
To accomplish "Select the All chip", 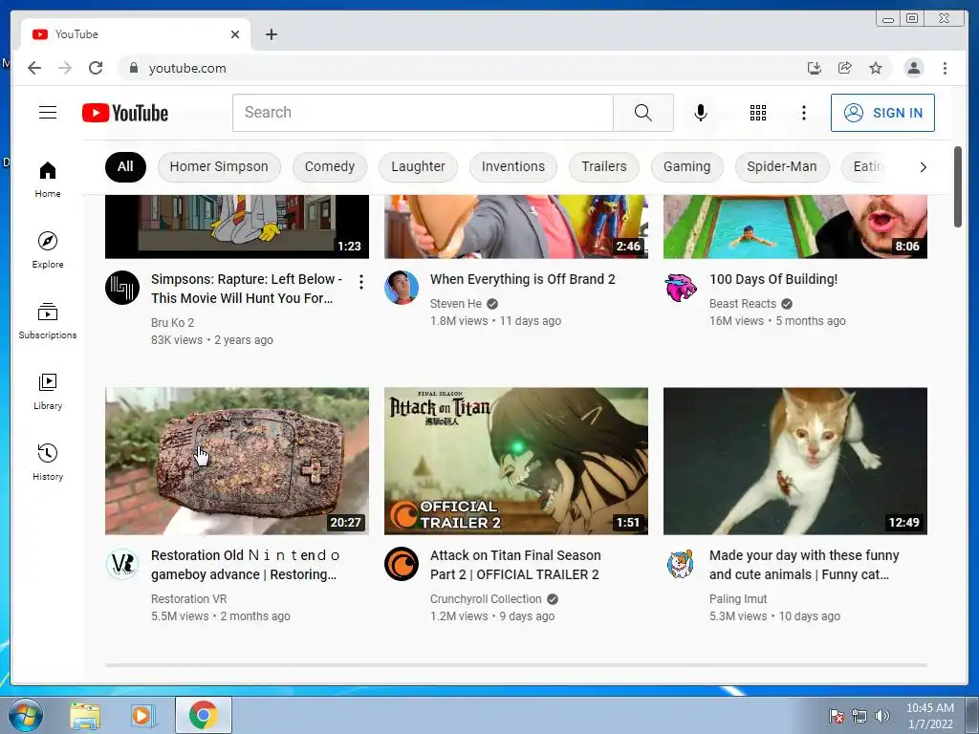I will [125, 166].
